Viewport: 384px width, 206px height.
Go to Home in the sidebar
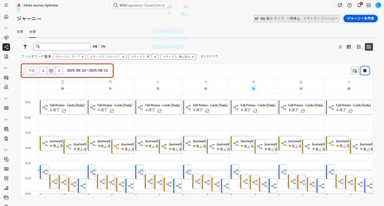[x=6, y=17]
